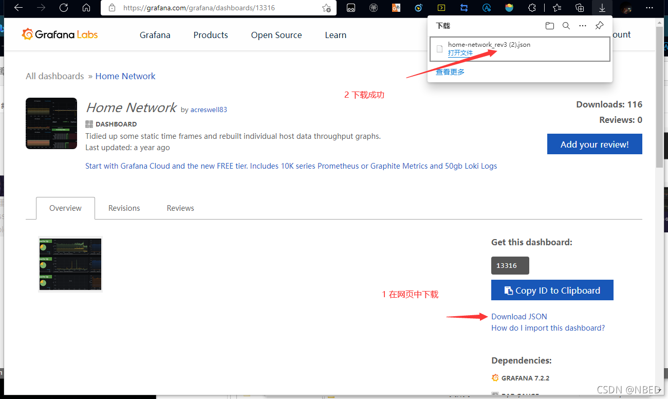Open the browser home page icon

click(x=86, y=8)
